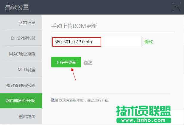Viewport: 184px width, 125px height.
Task: Click the 修改 link
Action: (149, 42)
